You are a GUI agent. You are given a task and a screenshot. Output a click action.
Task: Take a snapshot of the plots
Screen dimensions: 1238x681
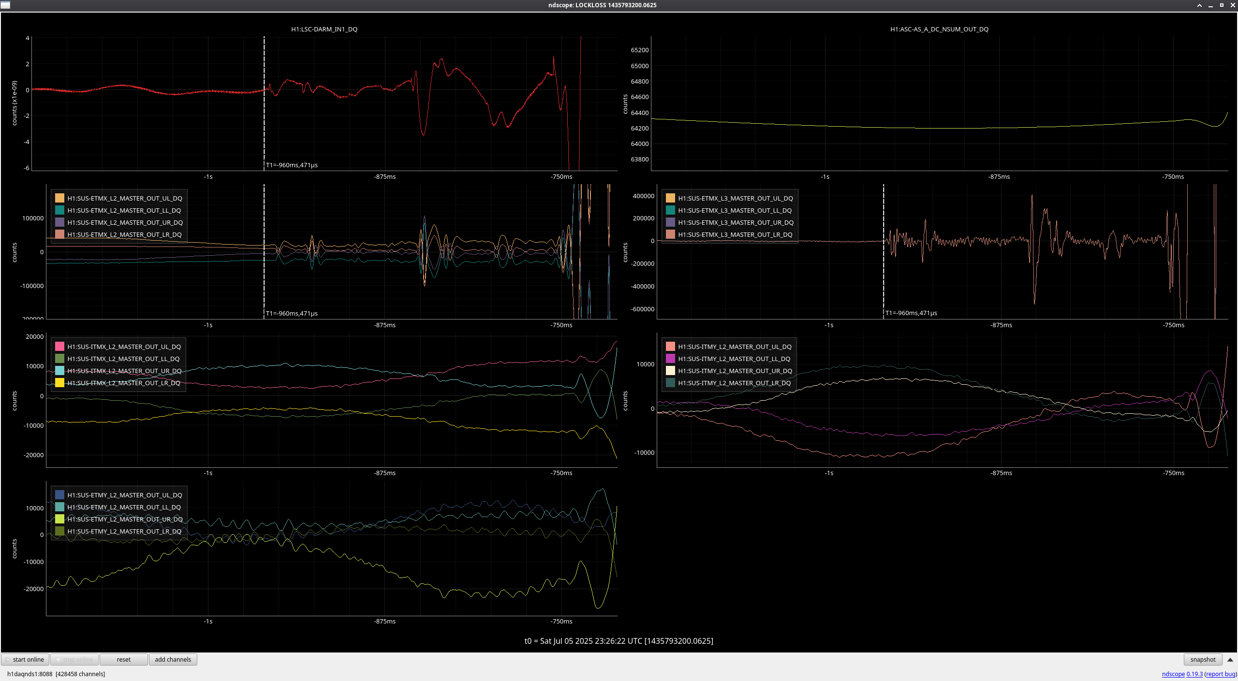point(1203,659)
